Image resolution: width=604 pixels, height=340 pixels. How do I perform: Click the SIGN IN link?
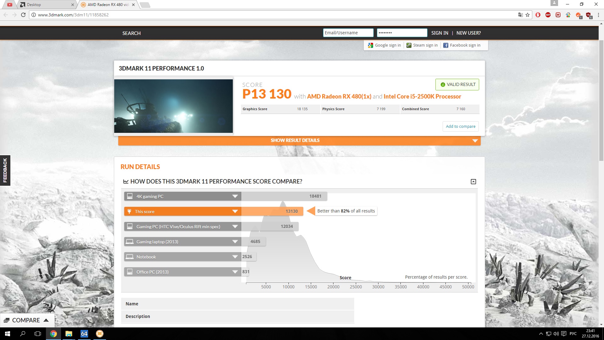point(439,33)
